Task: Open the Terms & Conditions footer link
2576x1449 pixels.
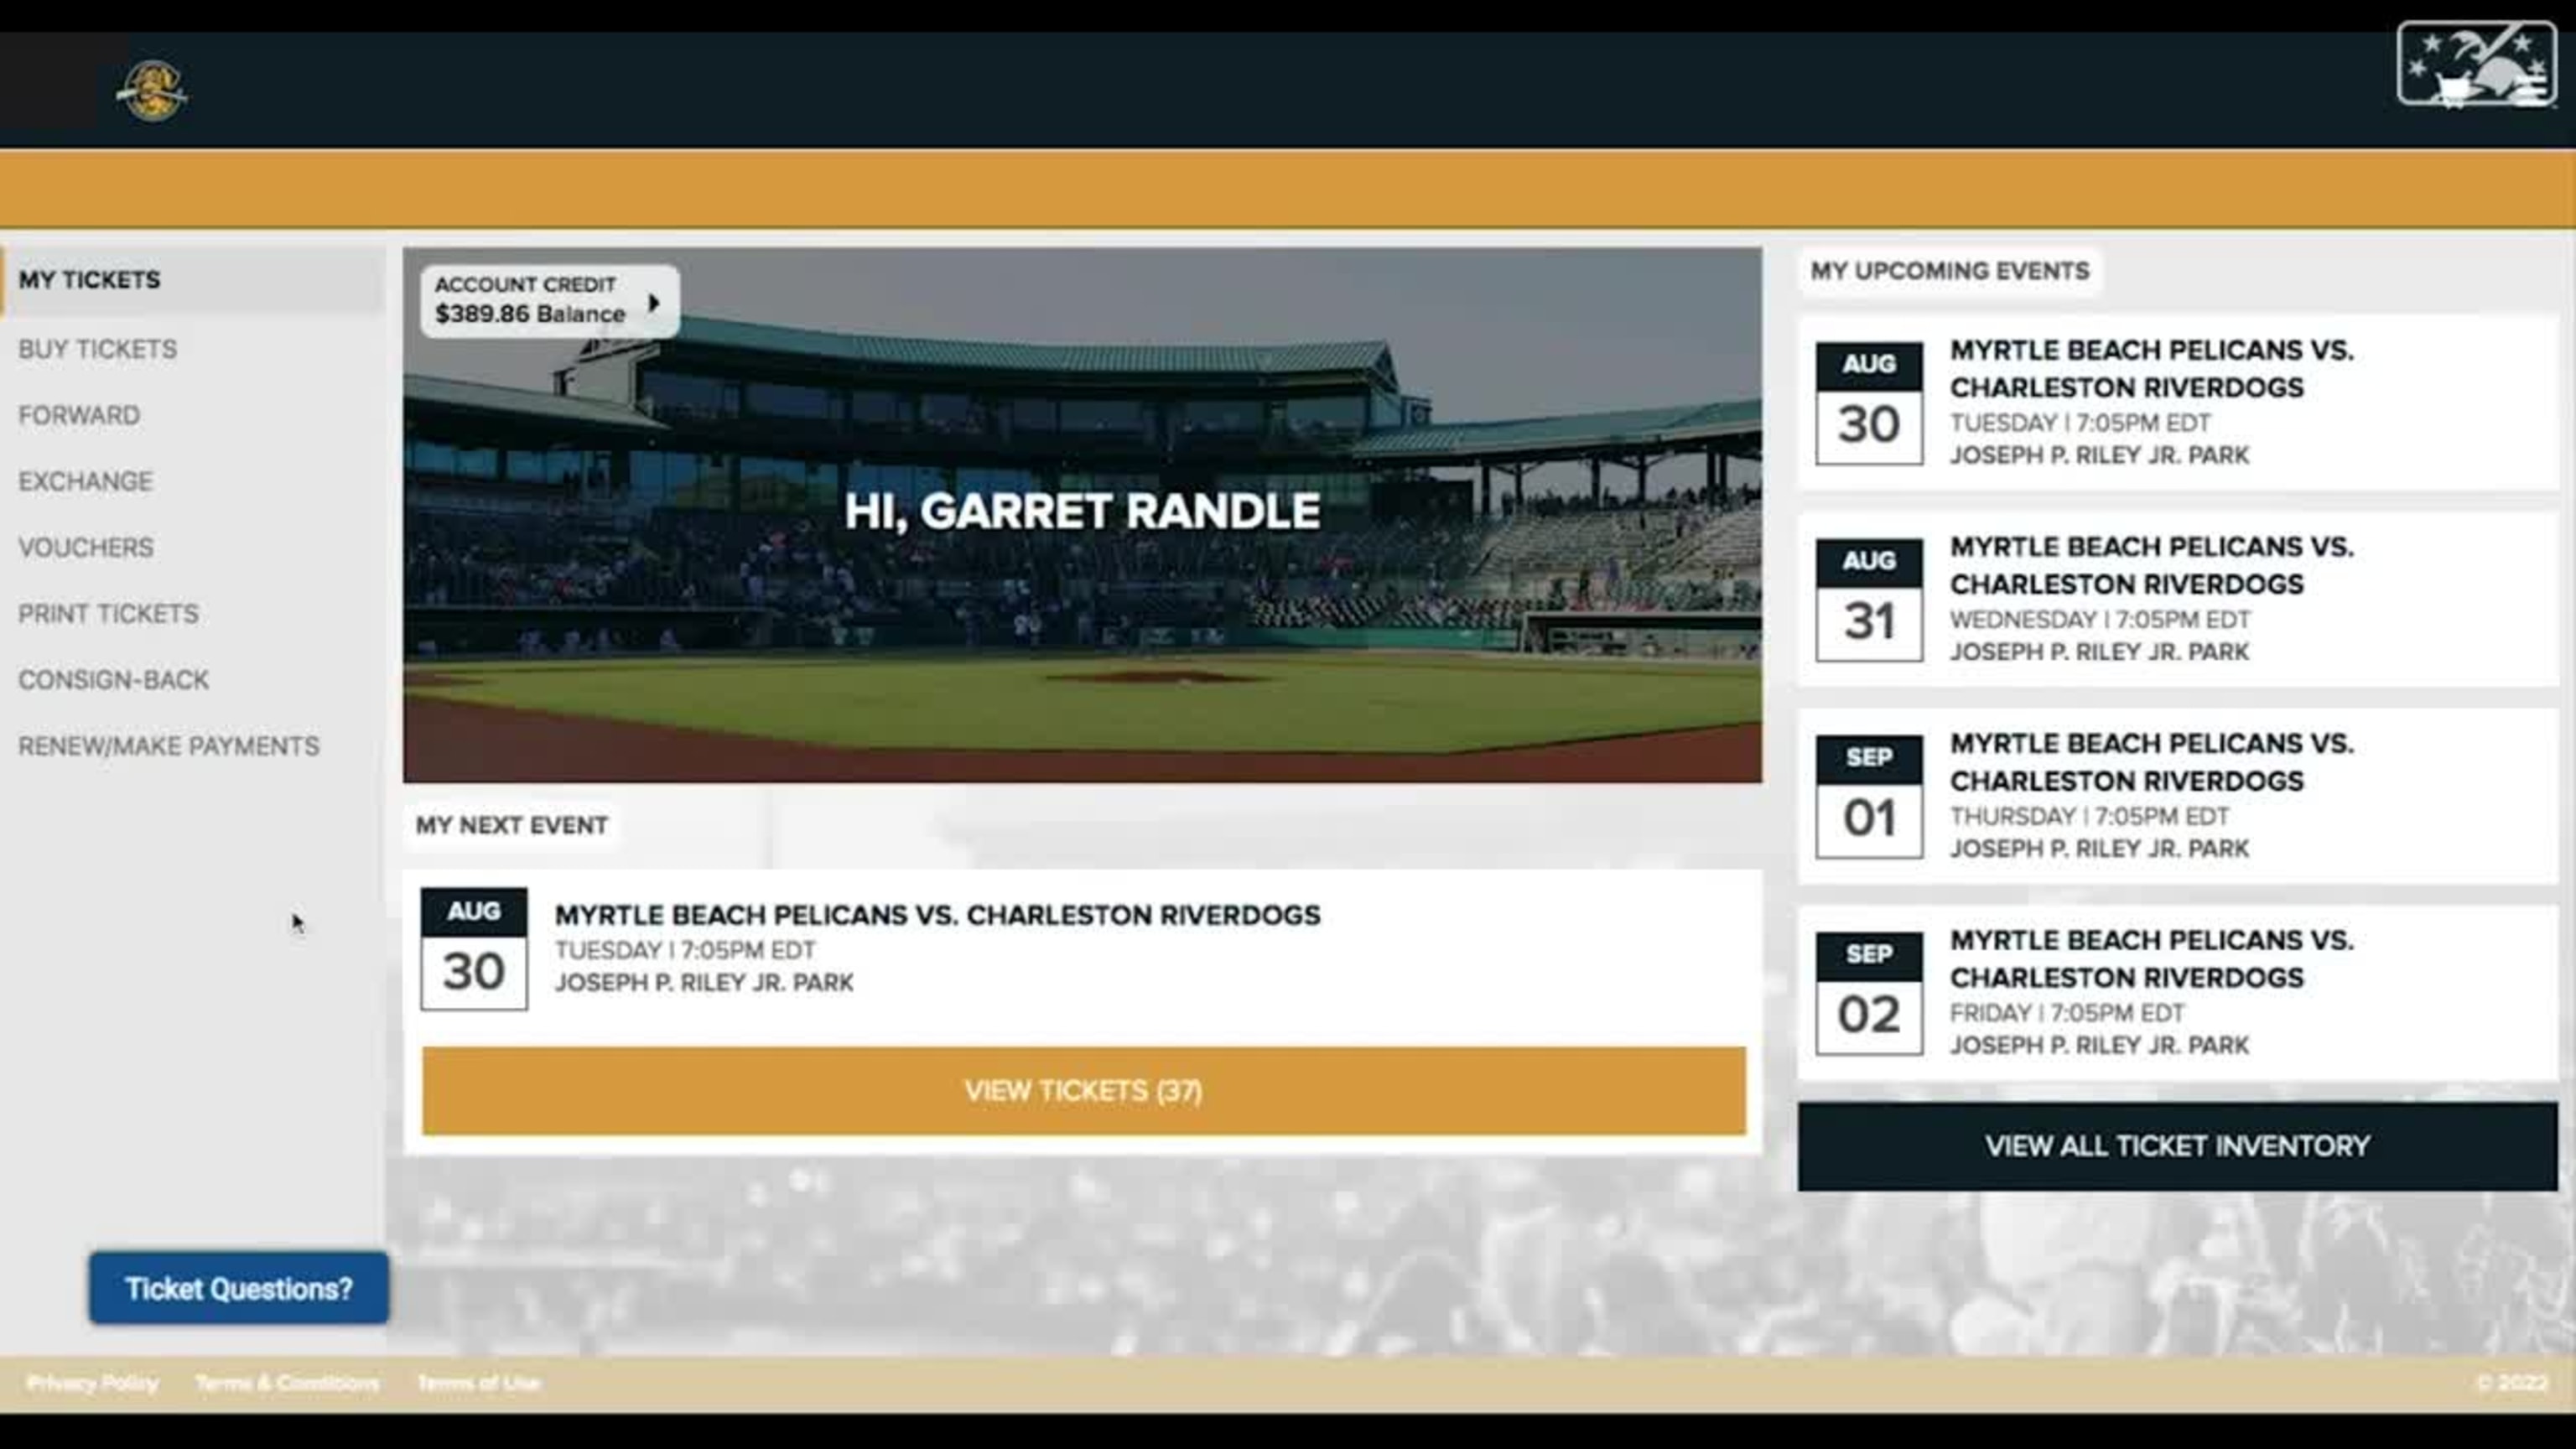Action: 287,1383
